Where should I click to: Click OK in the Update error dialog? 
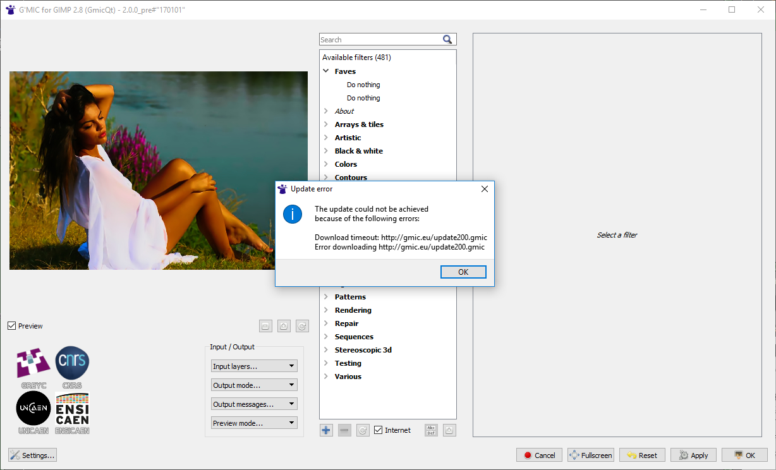463,272
